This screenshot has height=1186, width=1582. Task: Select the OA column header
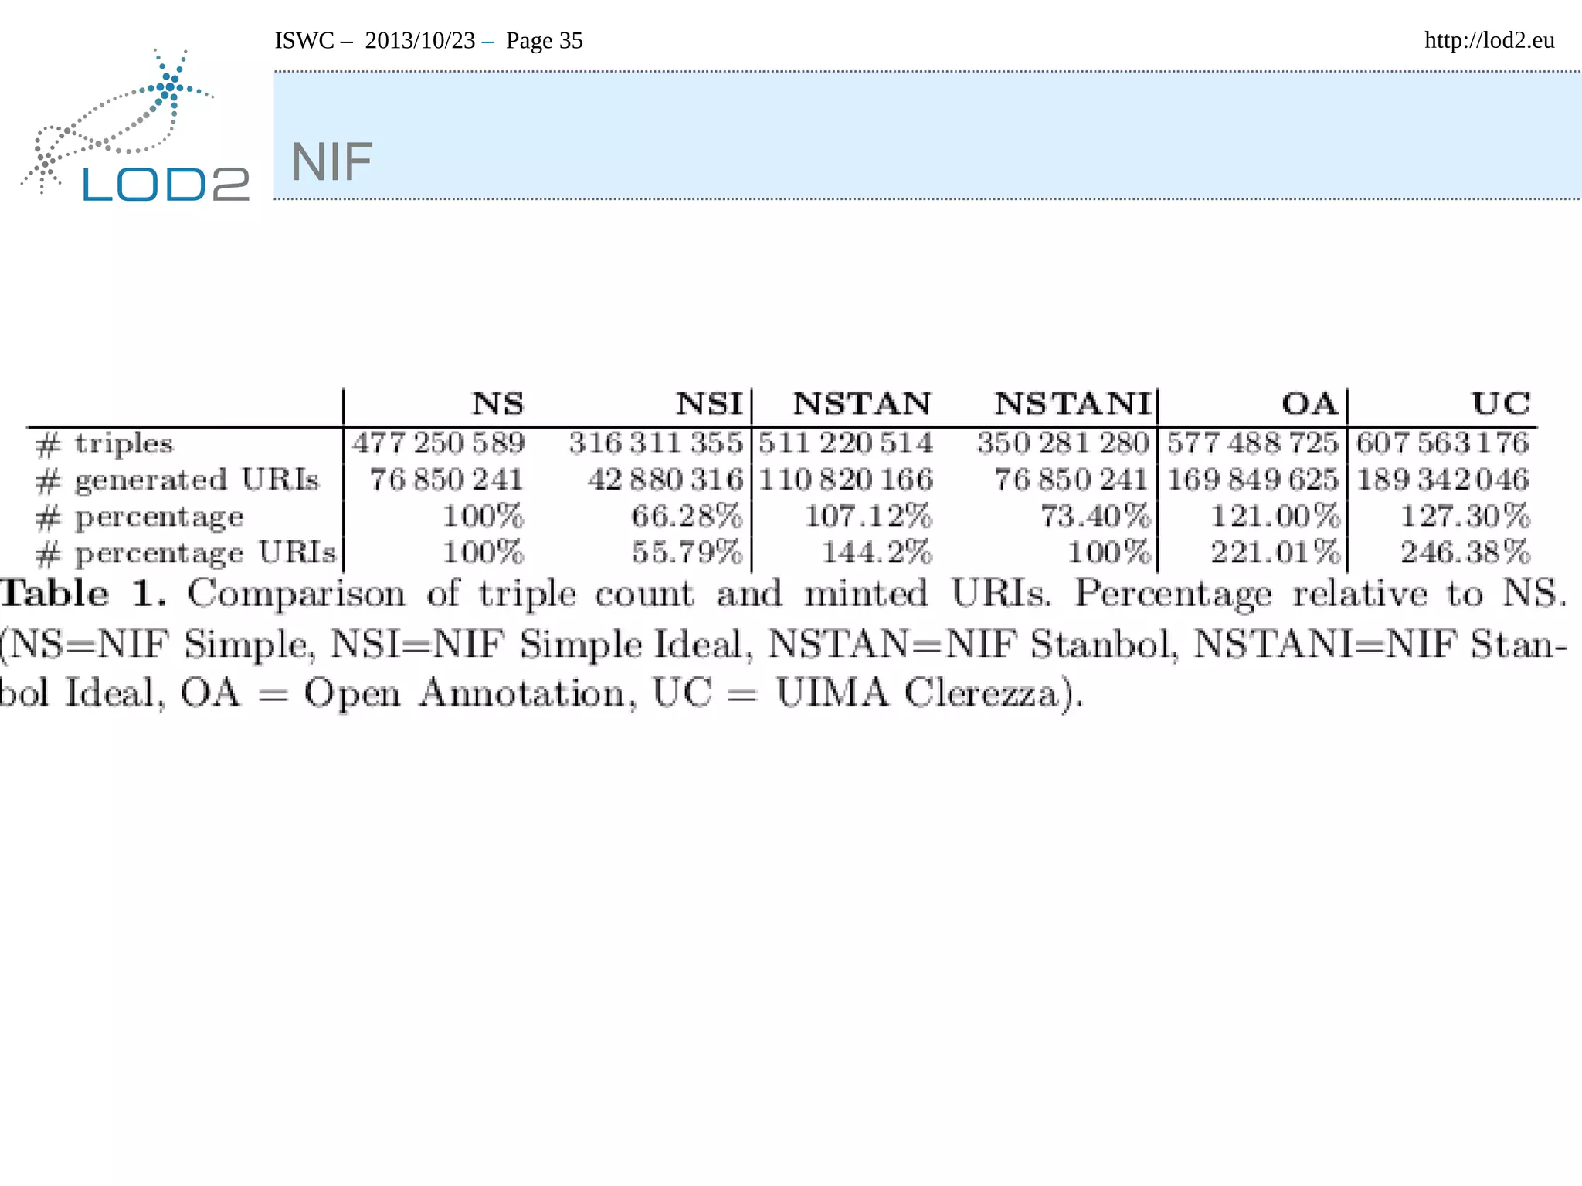1309,404
